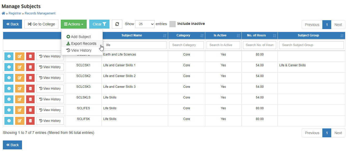Sort by Subject Name column header

click(132, 35)
